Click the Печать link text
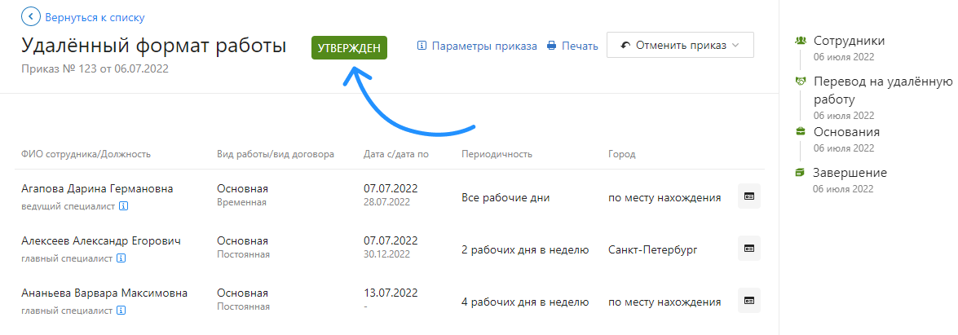 (x=580, y=46)
